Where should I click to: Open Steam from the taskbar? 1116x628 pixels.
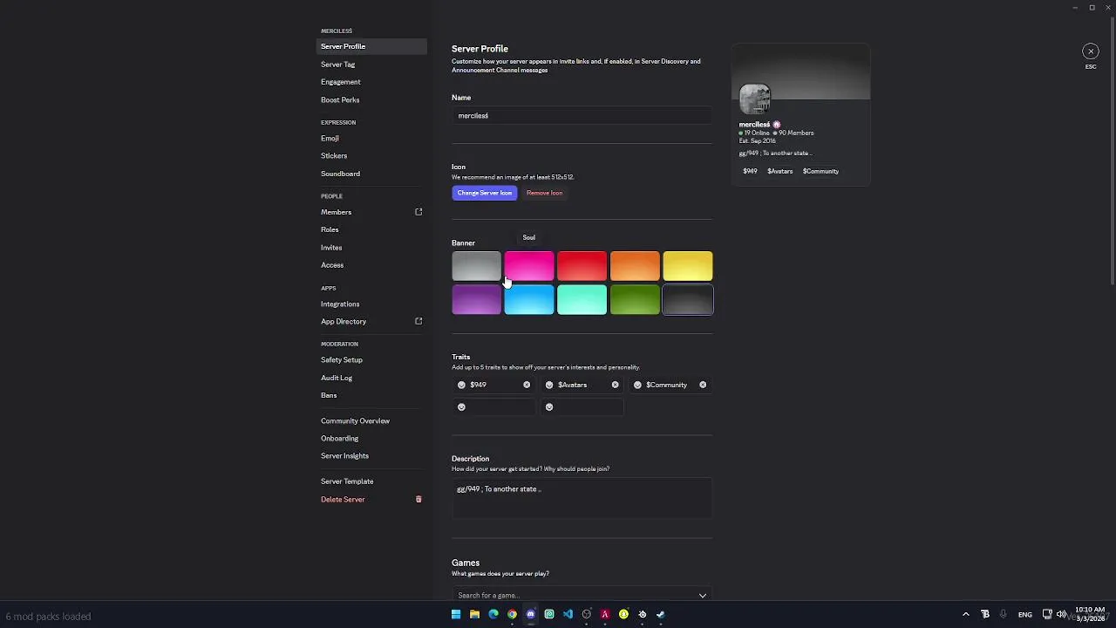(661, 614)
